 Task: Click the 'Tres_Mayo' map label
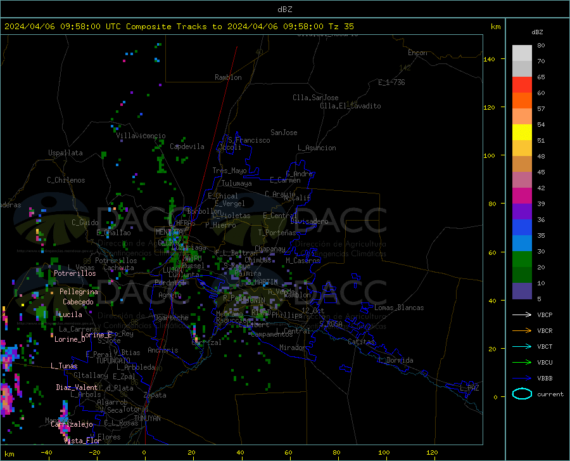229,171
